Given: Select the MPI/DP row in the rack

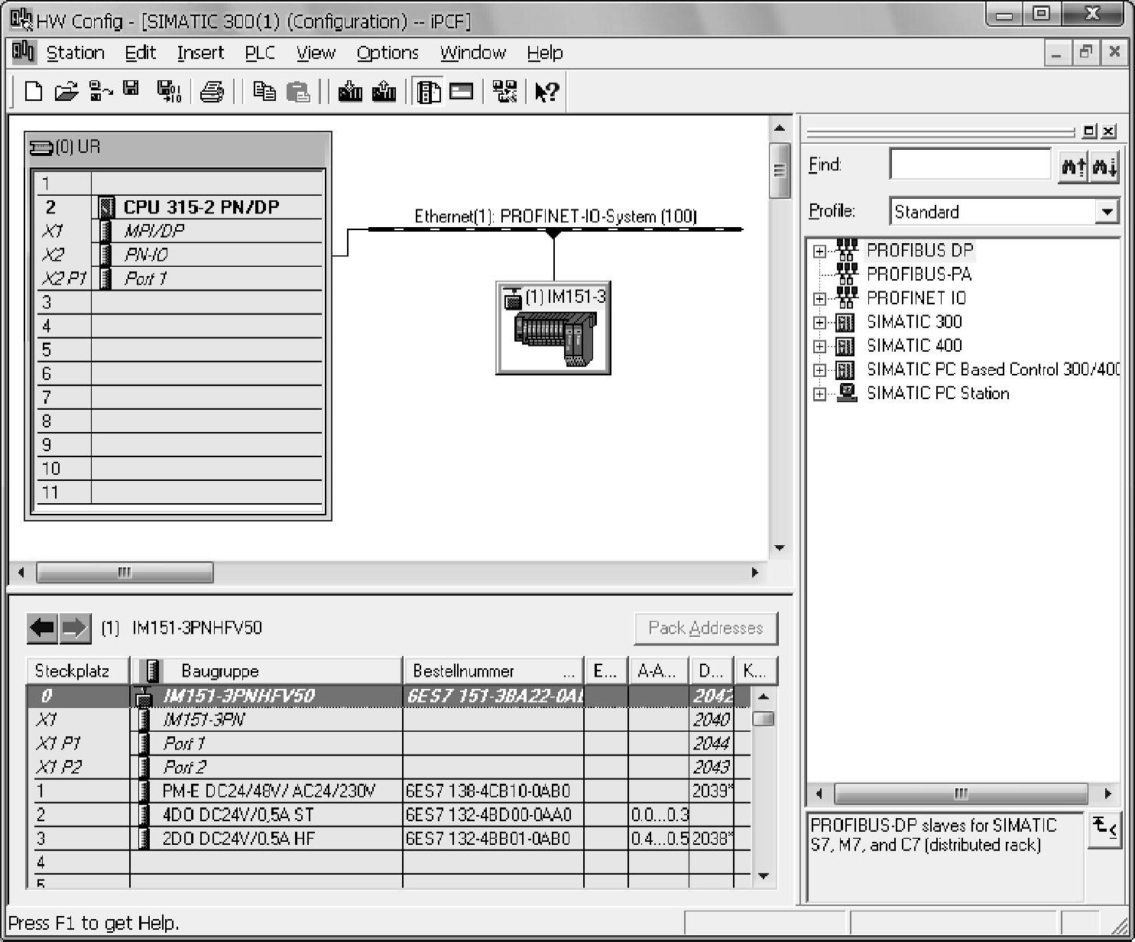Looking at the screenshot, I should tap(180, 231).
